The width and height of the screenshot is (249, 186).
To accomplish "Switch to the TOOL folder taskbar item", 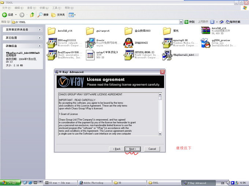I will click(x=164, y=183).
